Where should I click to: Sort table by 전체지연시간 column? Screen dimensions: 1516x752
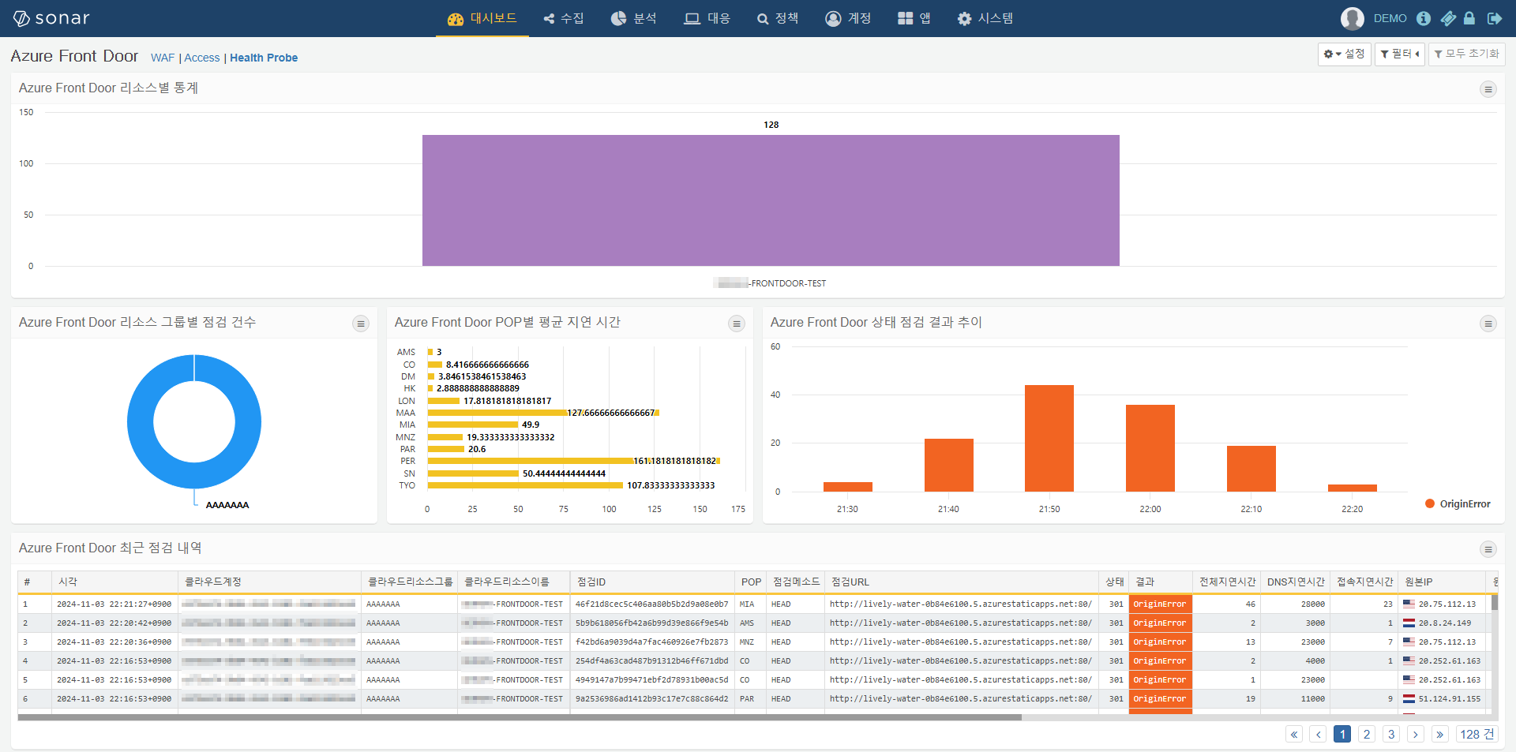(x=1226, y=582)
